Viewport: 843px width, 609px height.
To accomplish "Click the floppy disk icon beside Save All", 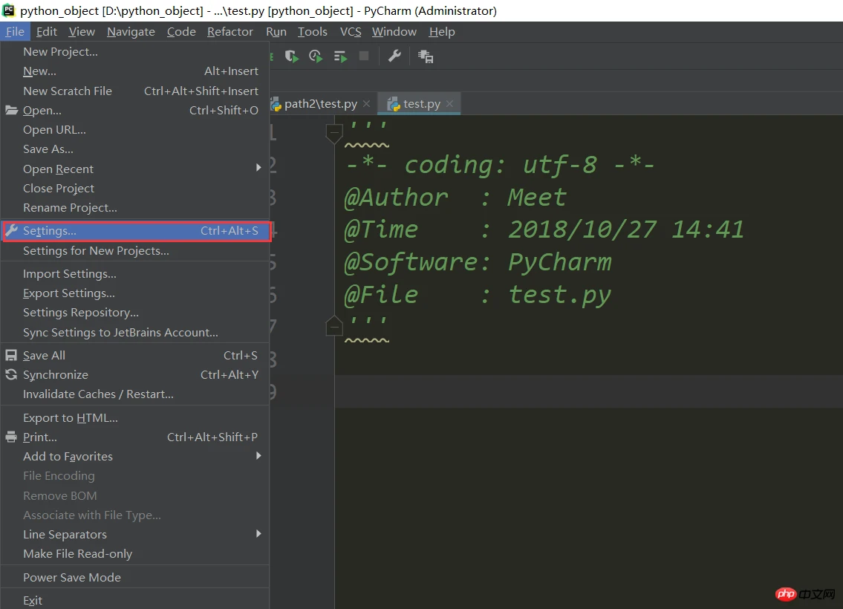I will point(10,355).
